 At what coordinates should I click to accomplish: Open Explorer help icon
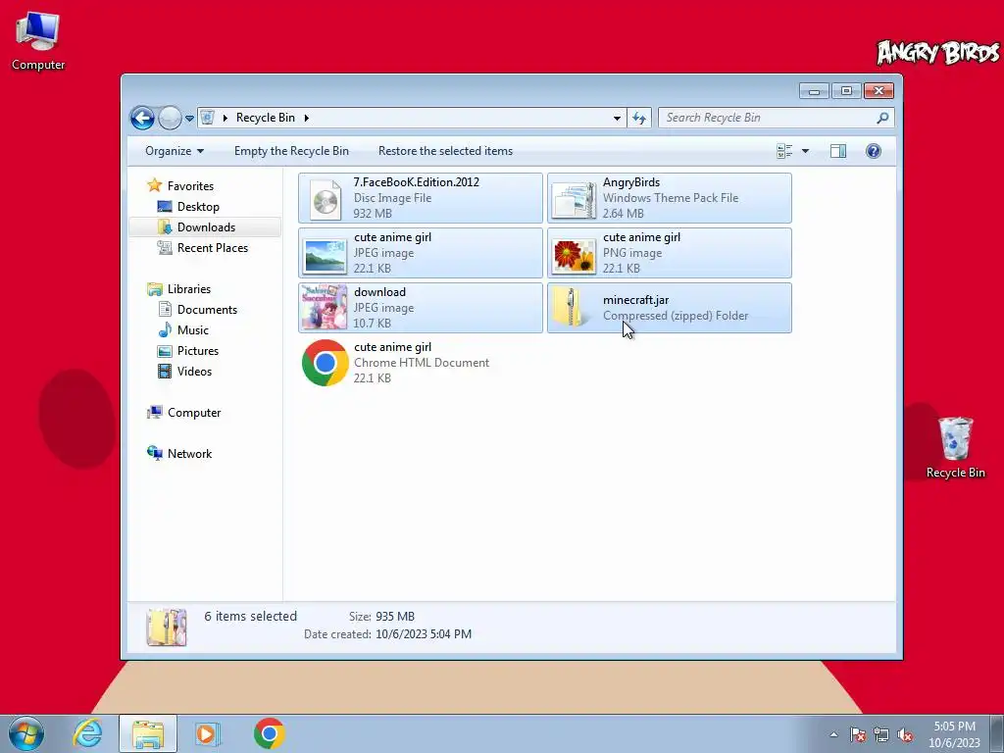tap(874, 151)
